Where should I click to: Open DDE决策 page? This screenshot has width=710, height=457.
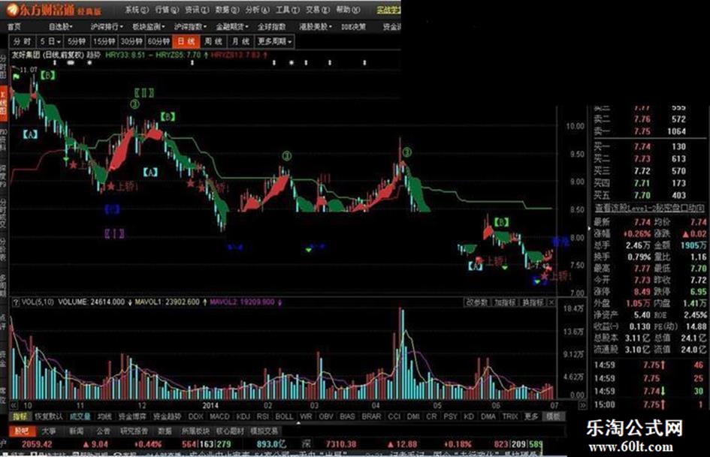(x=353, y=27)
